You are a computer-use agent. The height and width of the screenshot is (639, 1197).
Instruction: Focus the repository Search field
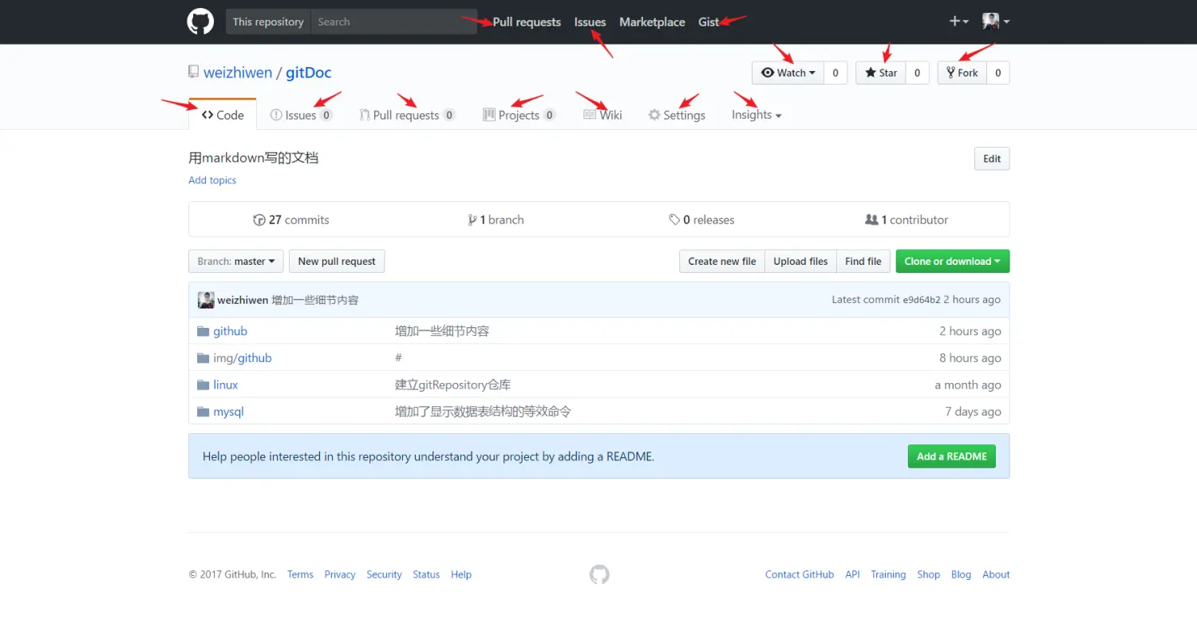pos(394,22)
